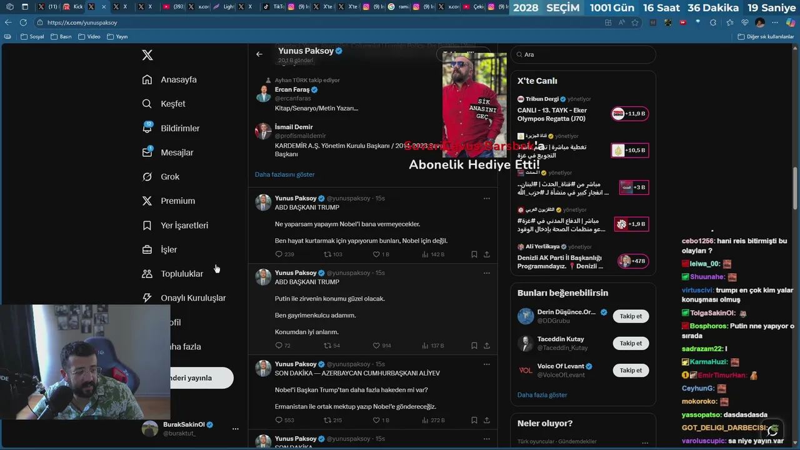Click the page vertical scrollbar

pos(796,188)
